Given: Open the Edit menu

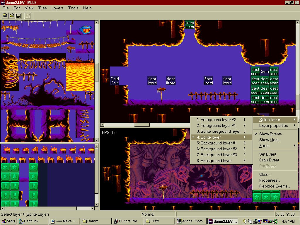Looking at the screenshot, I should click(x=17, y=8).
